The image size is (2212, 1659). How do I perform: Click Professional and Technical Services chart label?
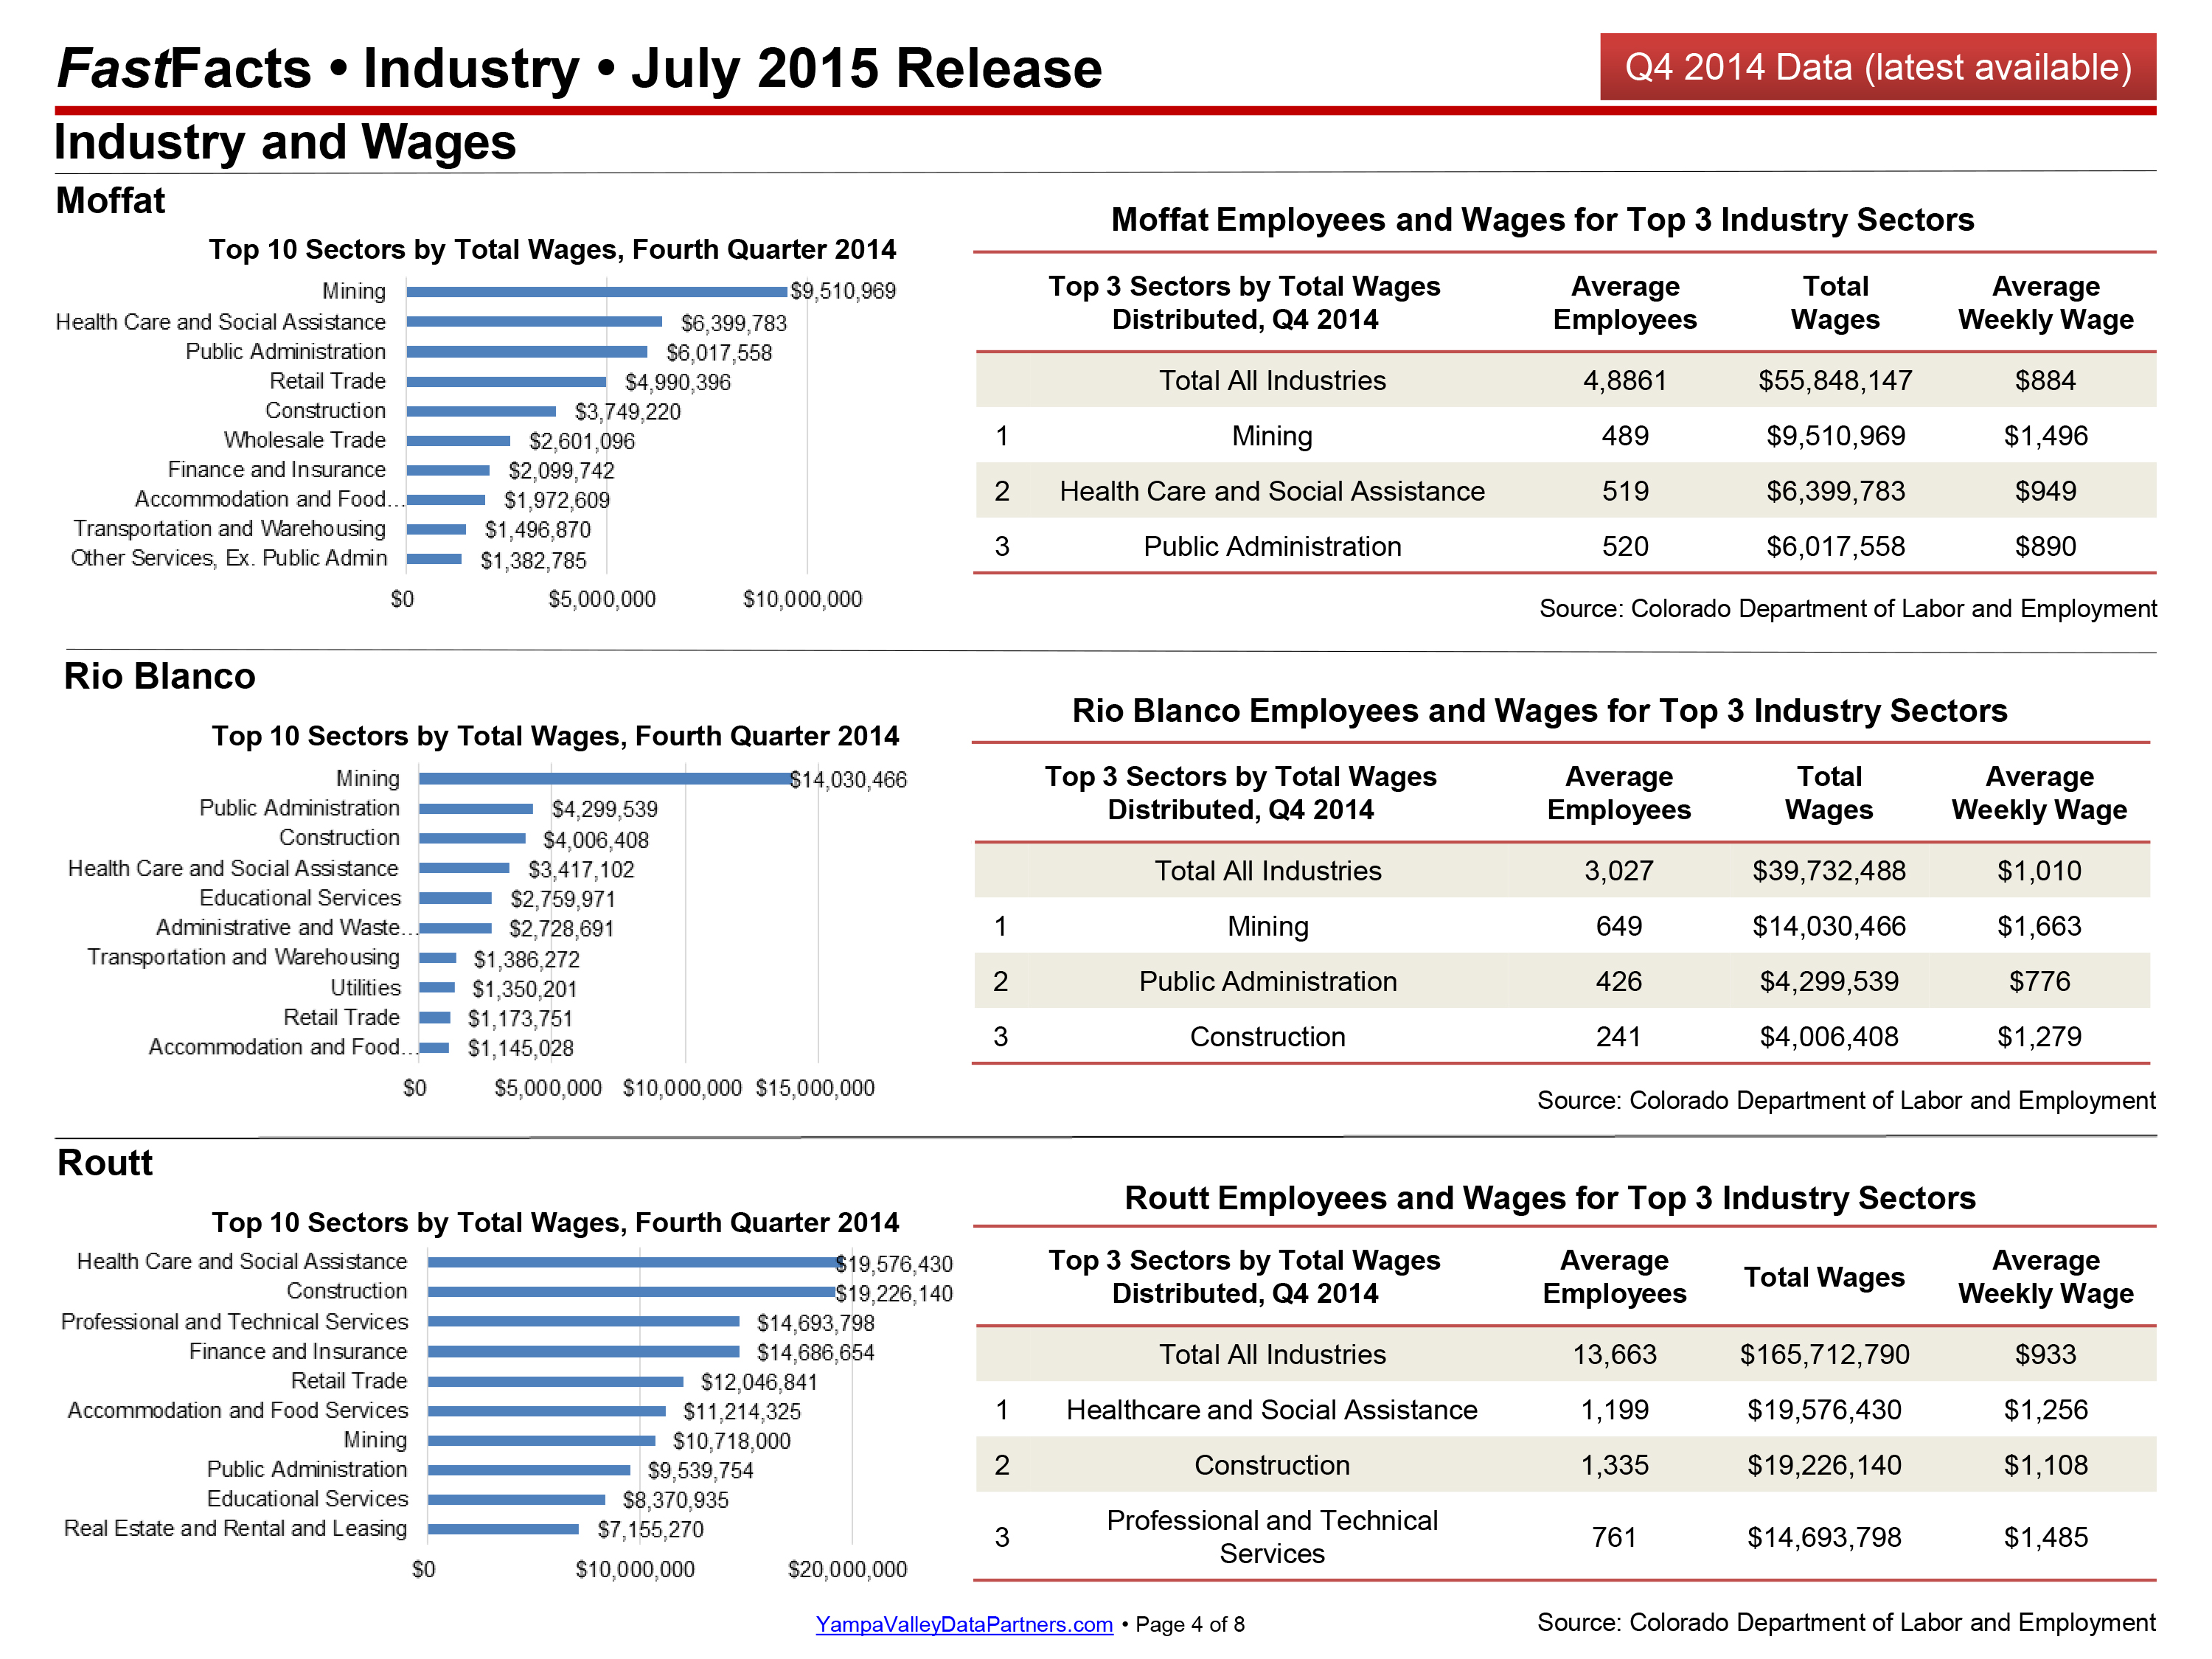(235, 1322)
